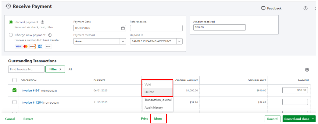The image size is (318, 124).
Task: Open the Invoice # 841 link
Action: [30, 90]
